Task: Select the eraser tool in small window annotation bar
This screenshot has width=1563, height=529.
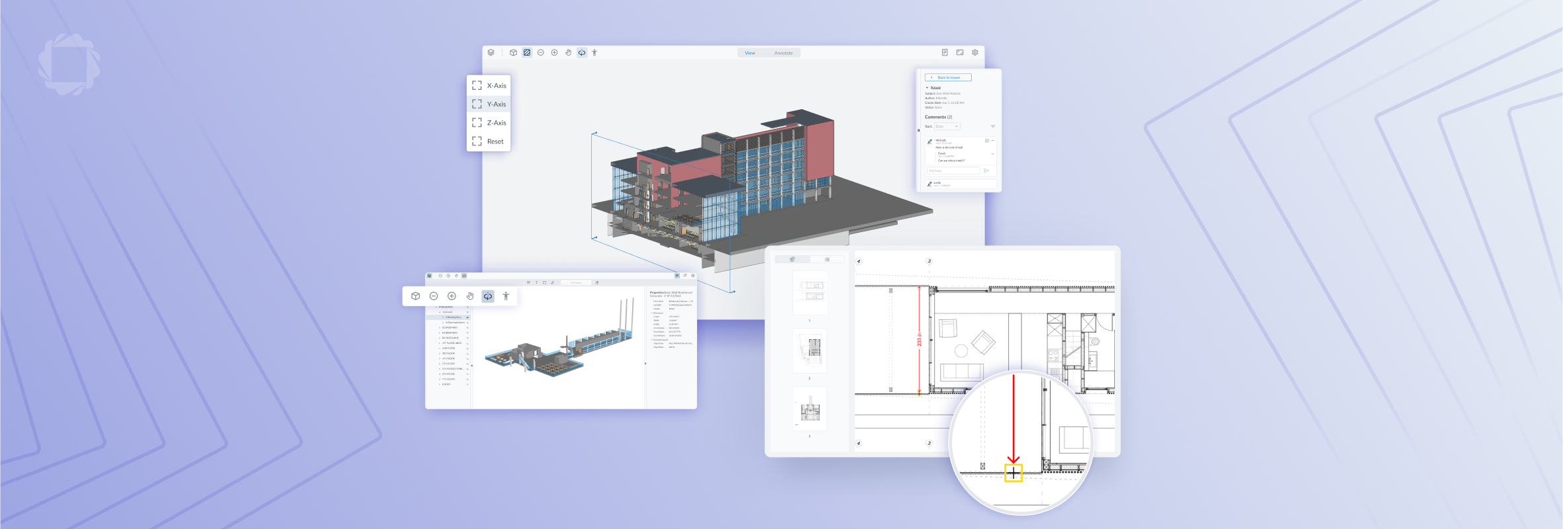Action: coord(597,282)
